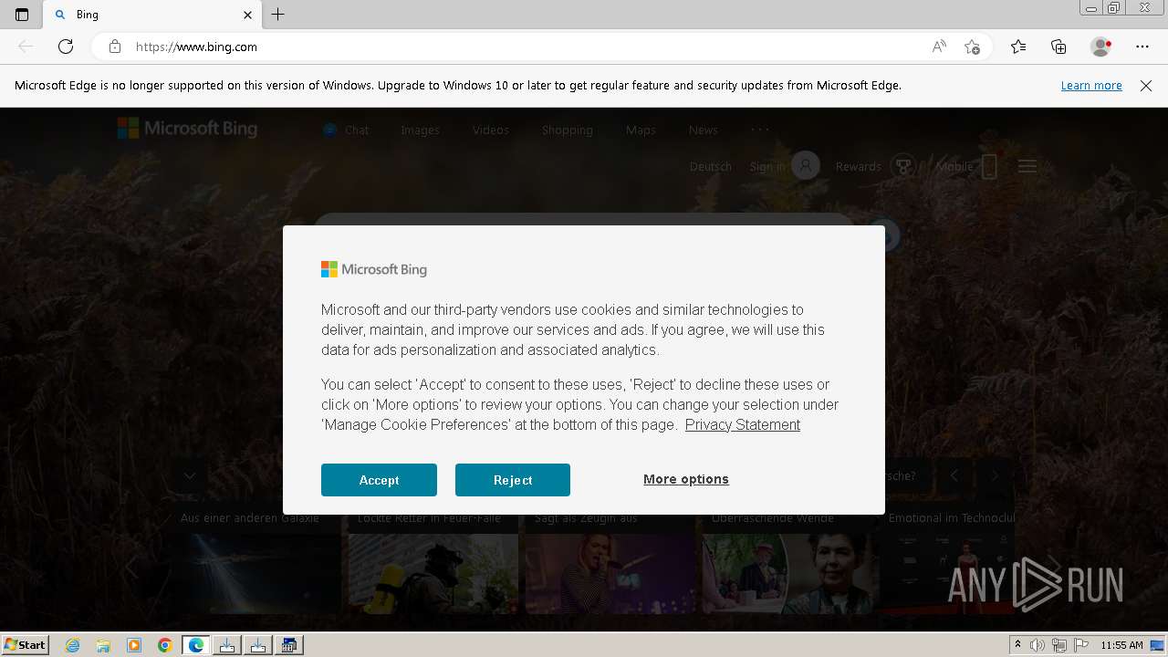1168x657 pixels.
Task: Open Learn more about Edge support
Action: tap(1091, 85)
